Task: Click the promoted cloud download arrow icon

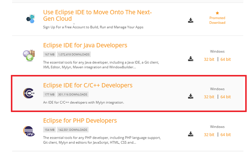Action: 190,20
